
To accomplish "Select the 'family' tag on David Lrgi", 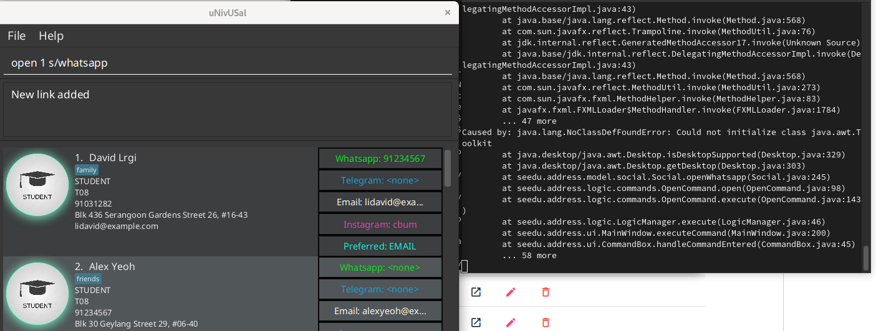I will [x=87, y=170].
